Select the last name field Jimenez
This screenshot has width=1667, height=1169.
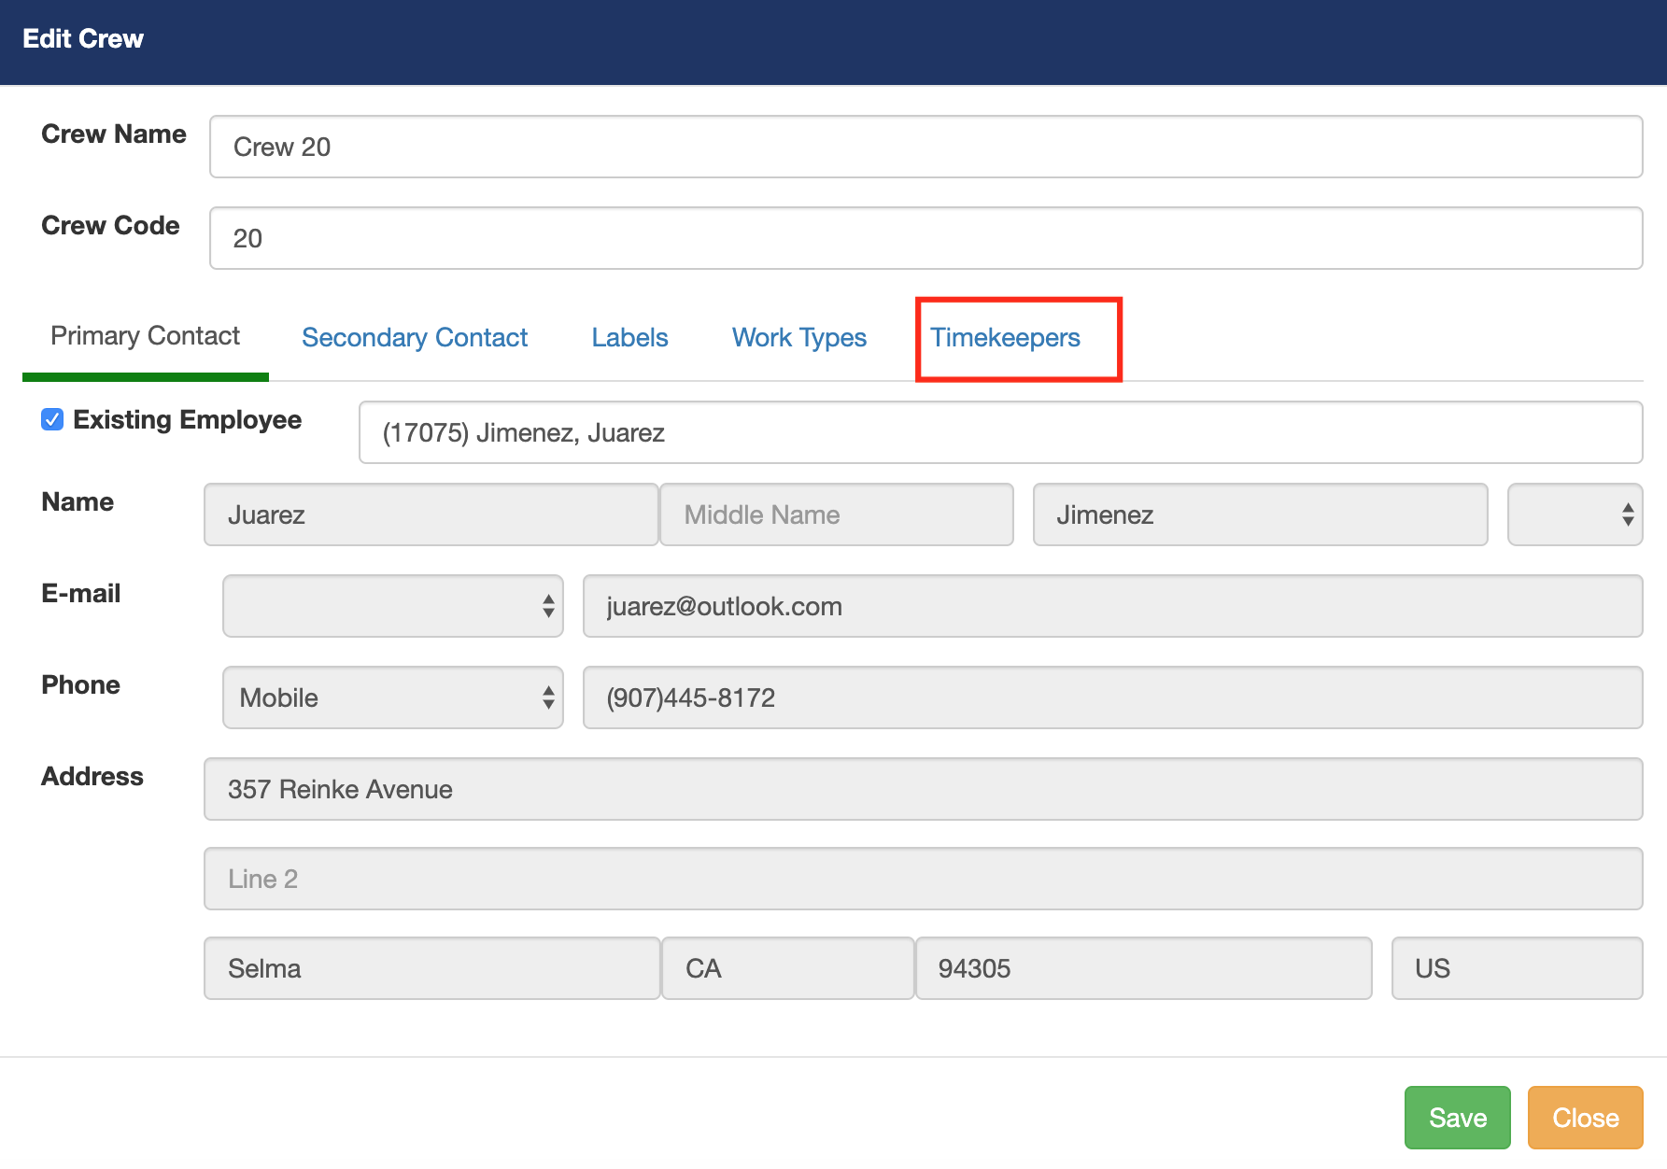(1260, 514)
